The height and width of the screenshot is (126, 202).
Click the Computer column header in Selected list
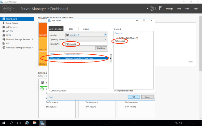(119, 33)
